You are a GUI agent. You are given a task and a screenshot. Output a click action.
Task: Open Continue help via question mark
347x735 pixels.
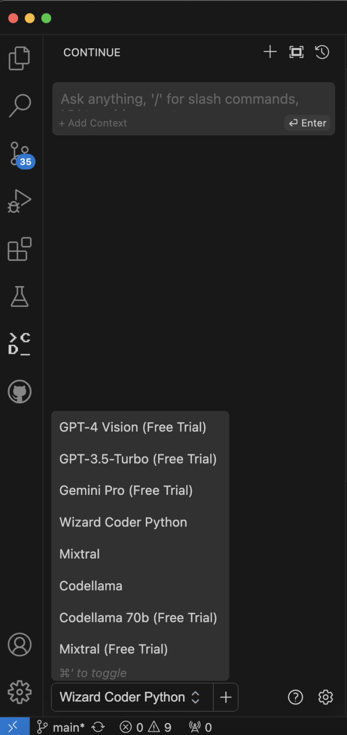coord(295,697)
